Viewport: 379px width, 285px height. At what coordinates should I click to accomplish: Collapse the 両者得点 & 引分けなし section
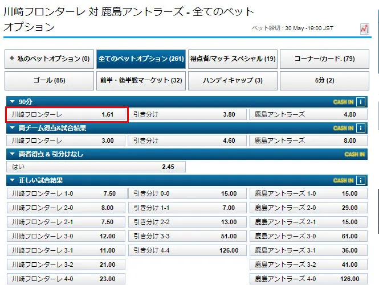[x=12, y=154]
